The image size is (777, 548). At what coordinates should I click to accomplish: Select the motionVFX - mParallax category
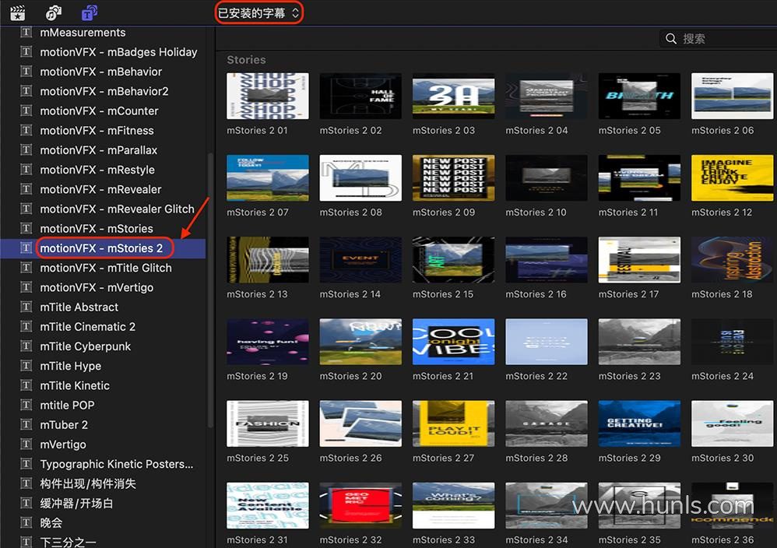99,150
